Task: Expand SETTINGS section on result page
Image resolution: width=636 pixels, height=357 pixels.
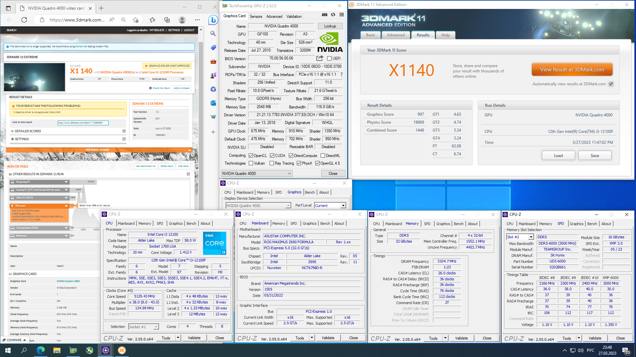Action: pos(69,139)
